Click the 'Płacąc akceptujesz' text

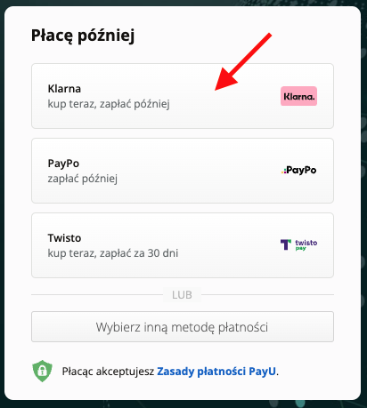click(108, 372)
